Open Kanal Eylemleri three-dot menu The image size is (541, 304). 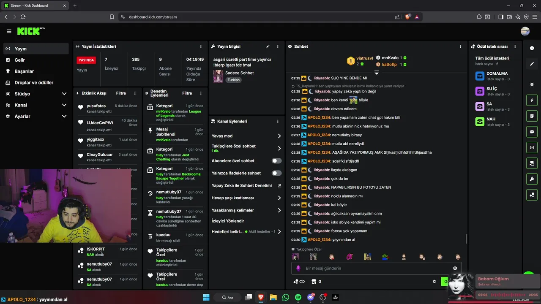(278, 121)
